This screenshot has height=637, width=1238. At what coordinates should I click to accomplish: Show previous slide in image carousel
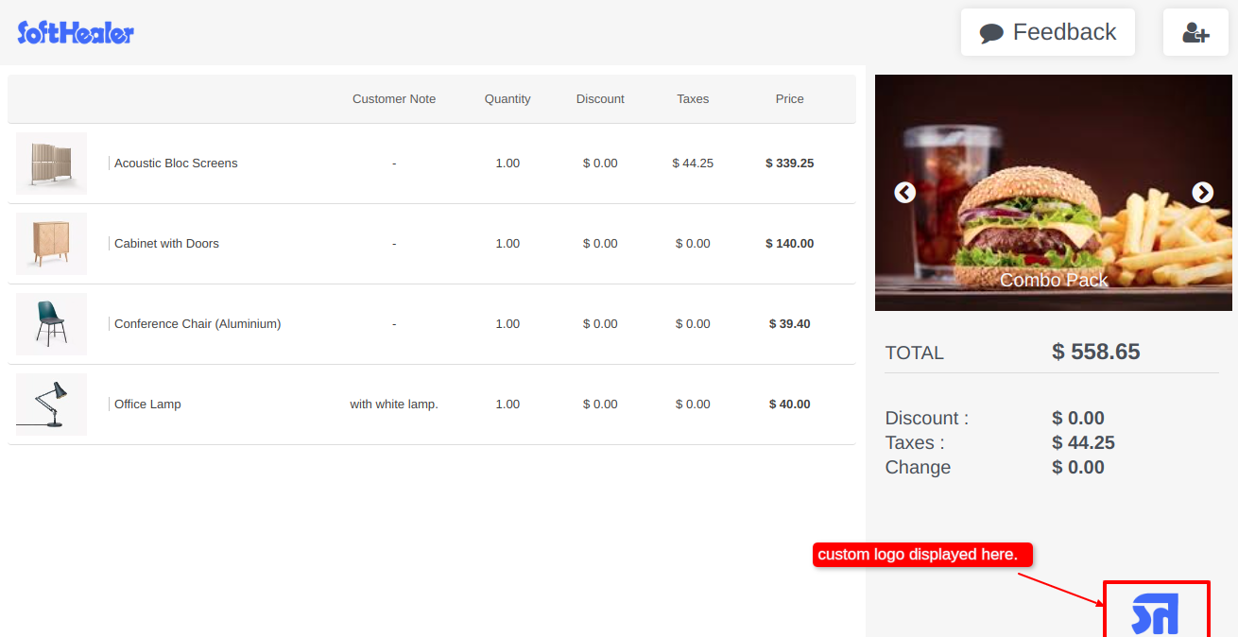click(905, 193)
